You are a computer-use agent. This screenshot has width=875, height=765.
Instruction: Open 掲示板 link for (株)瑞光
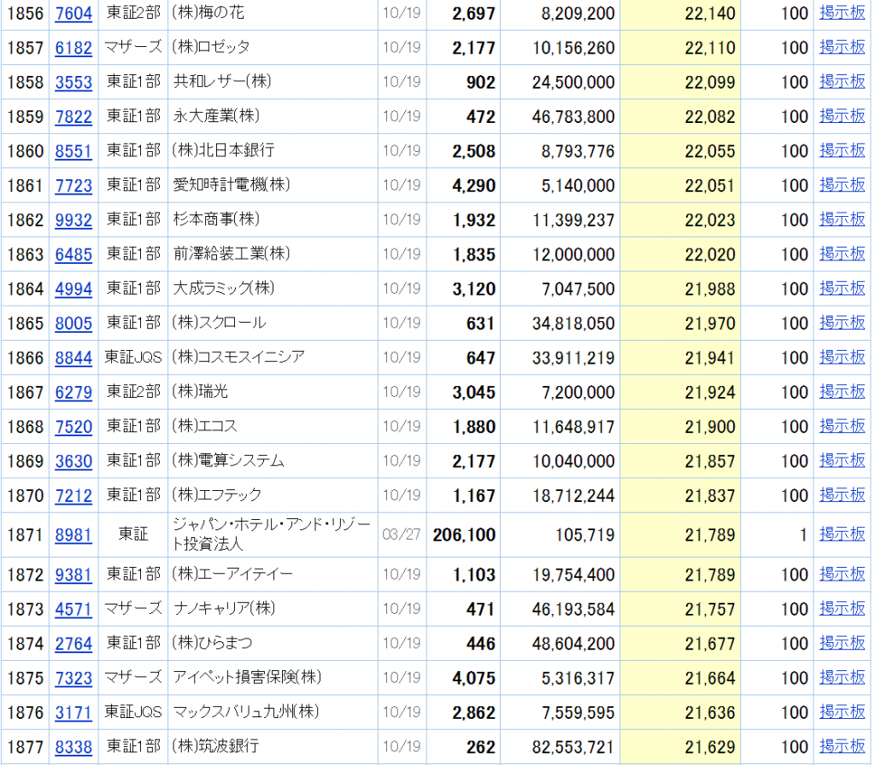(842, 392)
